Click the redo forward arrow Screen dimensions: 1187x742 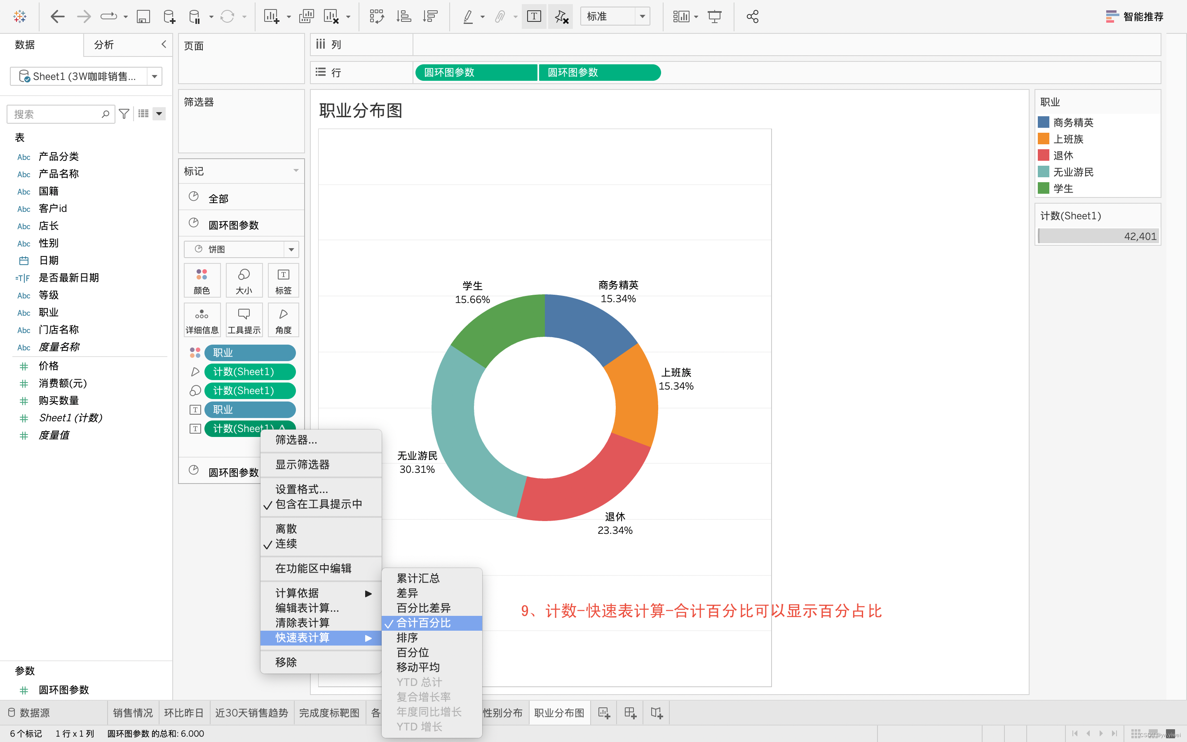(84, 16)
